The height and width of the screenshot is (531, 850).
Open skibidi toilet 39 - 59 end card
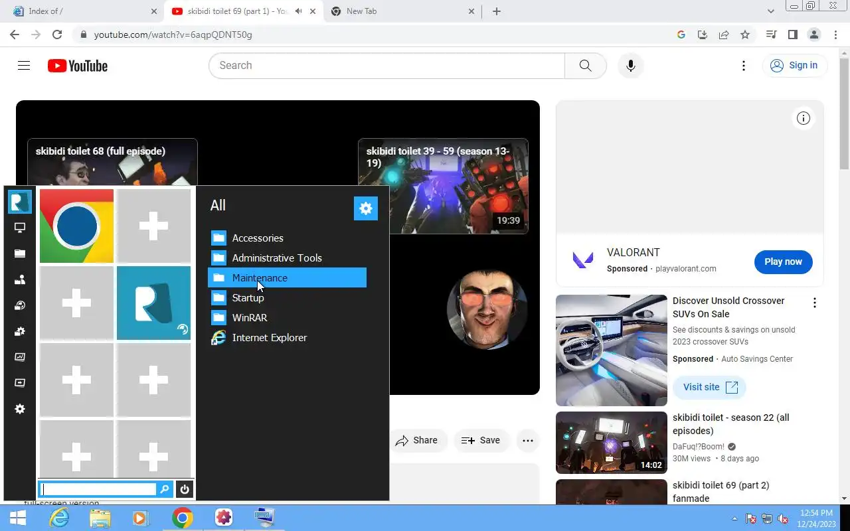[443, 186]
